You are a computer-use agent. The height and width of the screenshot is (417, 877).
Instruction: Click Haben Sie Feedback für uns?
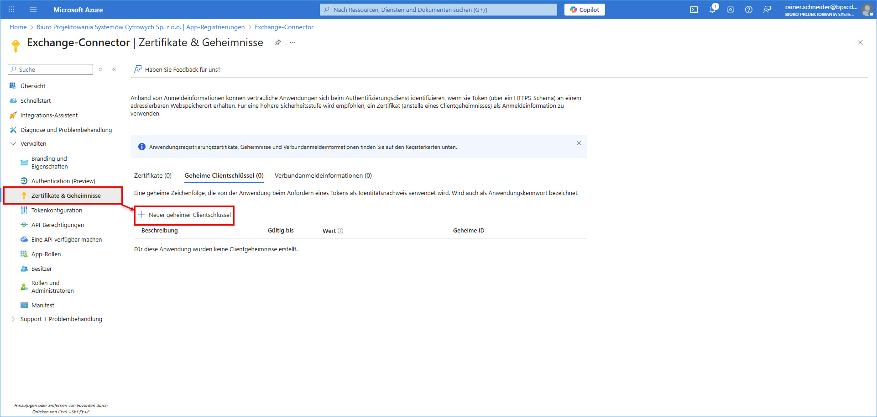tap(177, 69)
